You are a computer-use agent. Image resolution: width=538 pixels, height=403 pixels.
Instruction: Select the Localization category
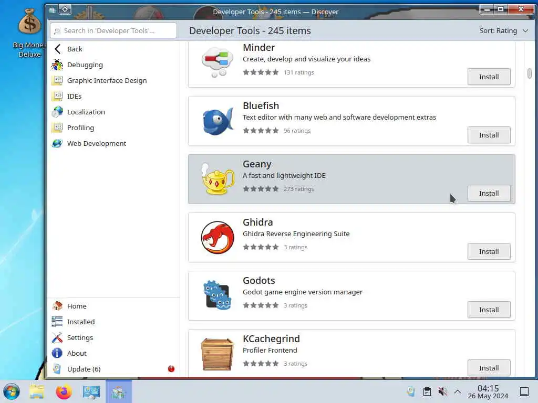(x=113, y=112)
